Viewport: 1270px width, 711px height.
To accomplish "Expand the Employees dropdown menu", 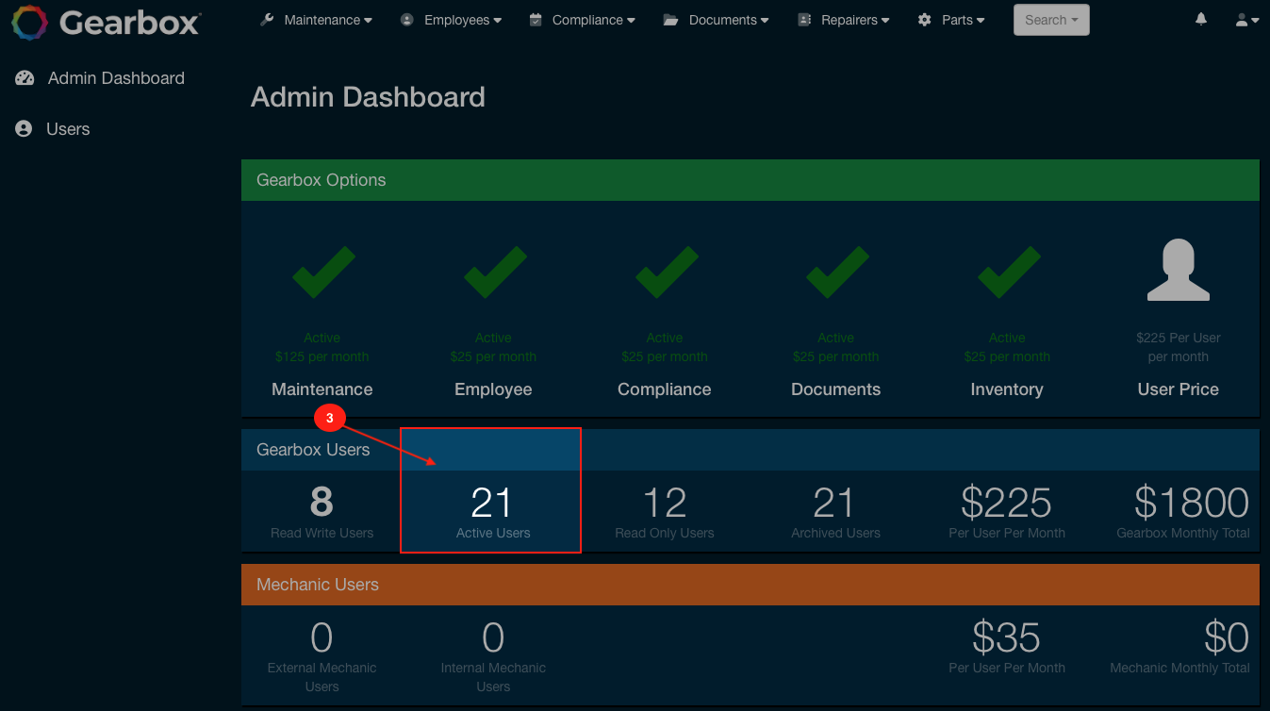I will coord(451,20).
